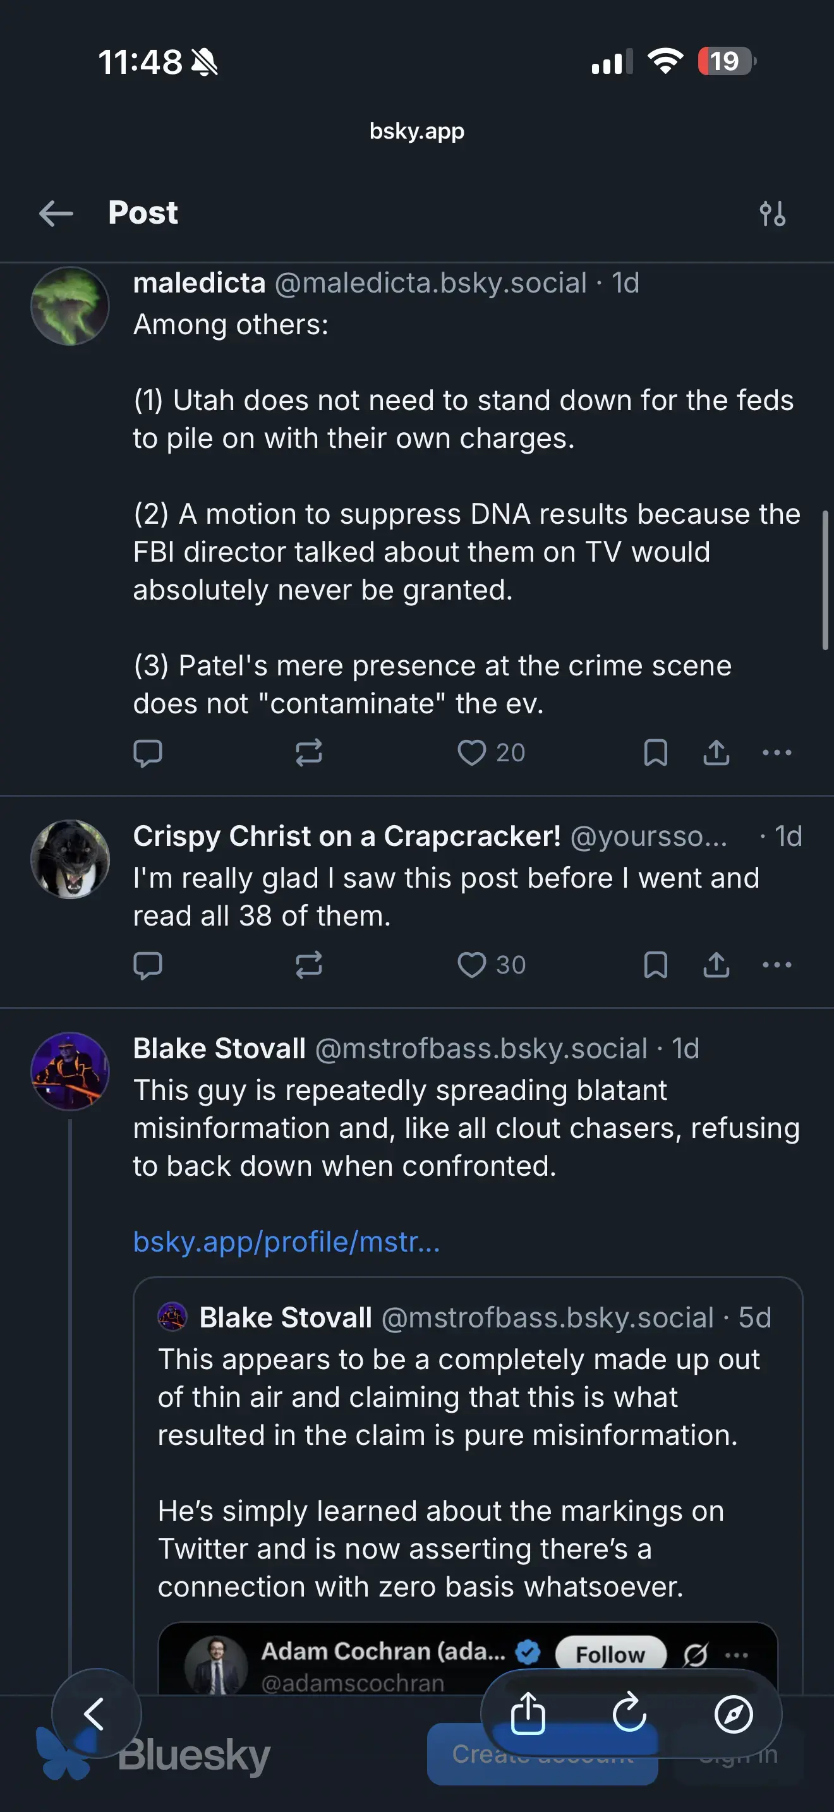Reply to maledicta's post

(x=148, y=752)
